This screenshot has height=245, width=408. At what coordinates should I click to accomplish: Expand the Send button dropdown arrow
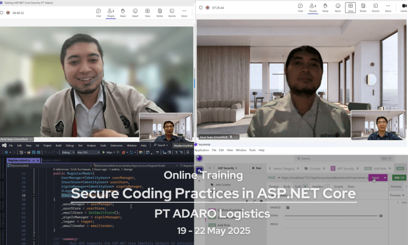[385, 177]
